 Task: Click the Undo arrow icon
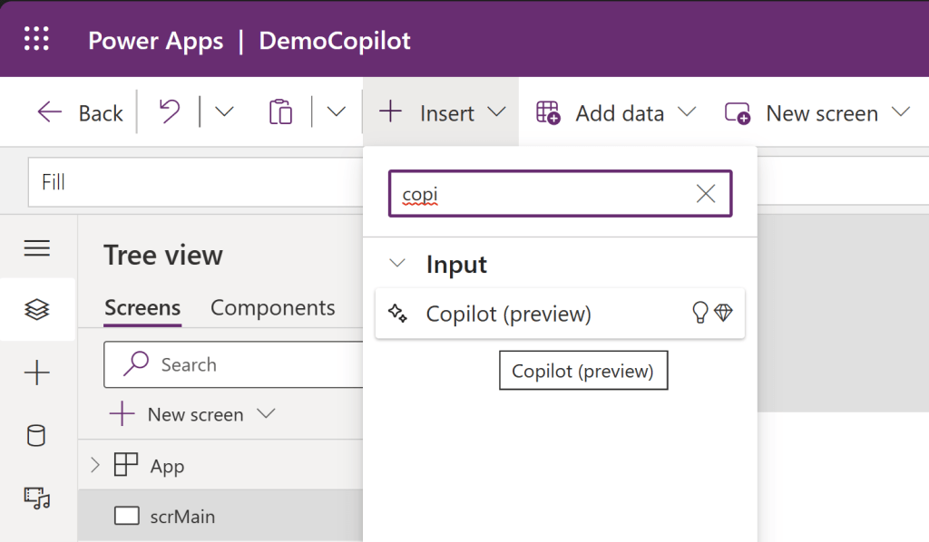(169, 112)
